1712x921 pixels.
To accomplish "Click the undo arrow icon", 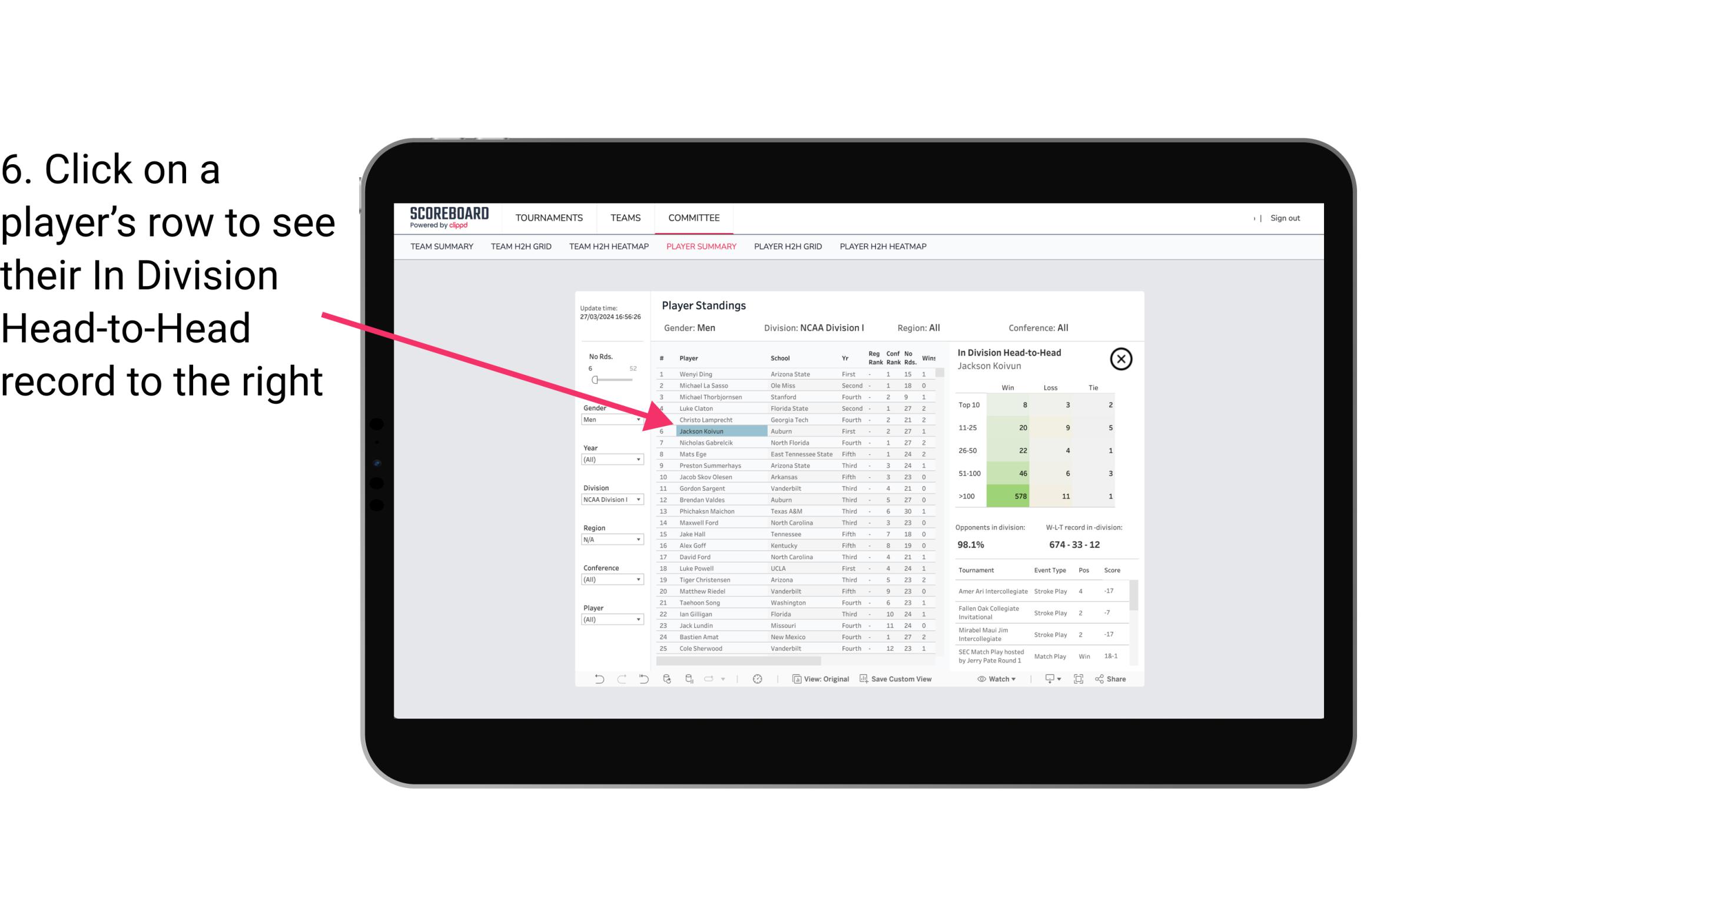I will point(596,680).
